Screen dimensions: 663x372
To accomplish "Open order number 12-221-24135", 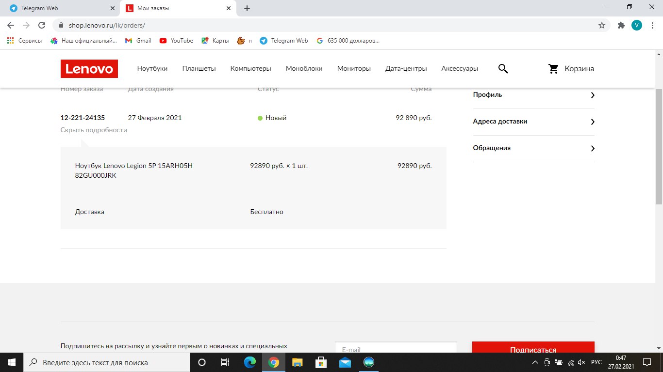I will coord(83,118).
